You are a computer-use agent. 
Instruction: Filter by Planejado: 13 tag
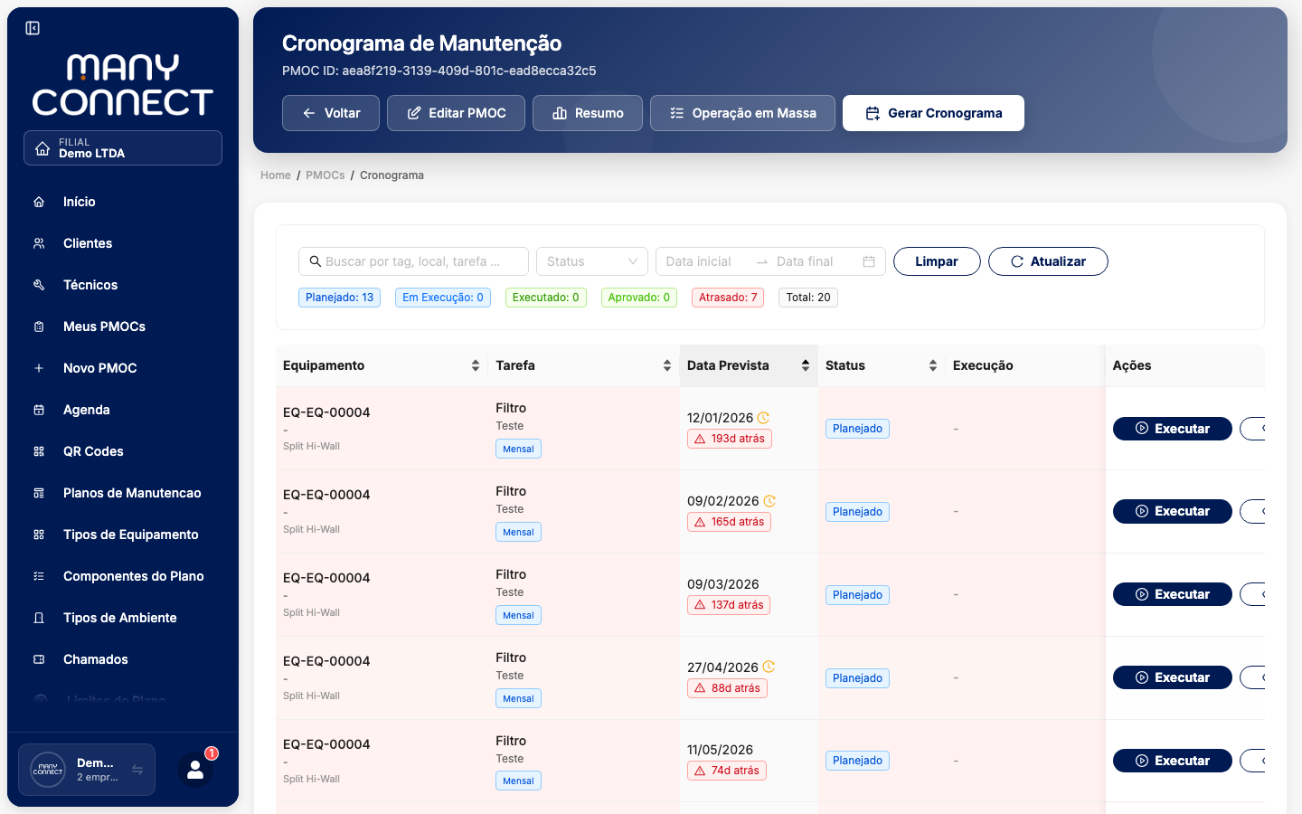339,298
